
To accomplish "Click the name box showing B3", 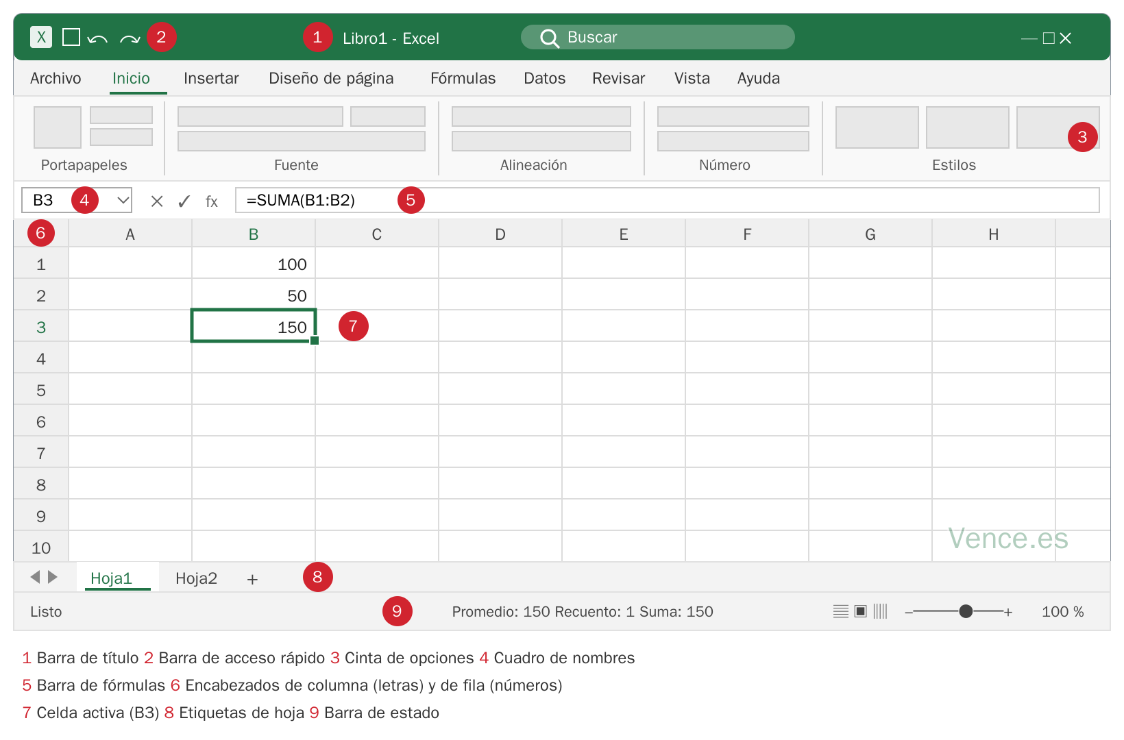I will click(76, 200).
